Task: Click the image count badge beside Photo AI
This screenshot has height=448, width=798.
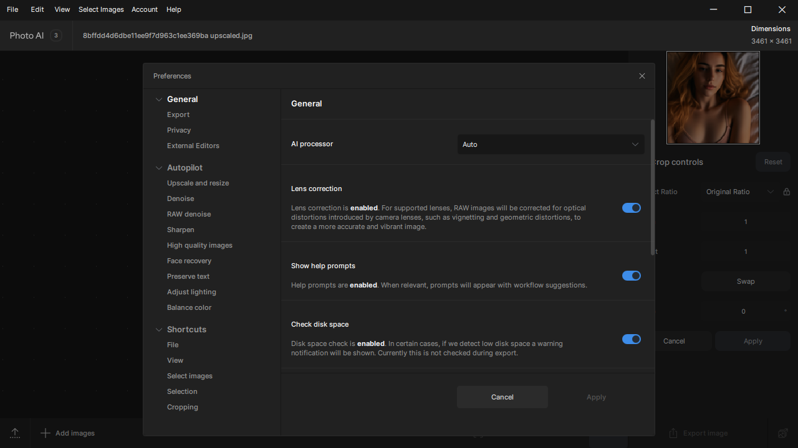Action: click(x=56, y=35)
